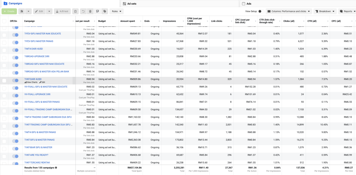The width and height of the screenshot is (356, 175).
Task: Open Impressions column header arrow
Action: coord(183,21)
